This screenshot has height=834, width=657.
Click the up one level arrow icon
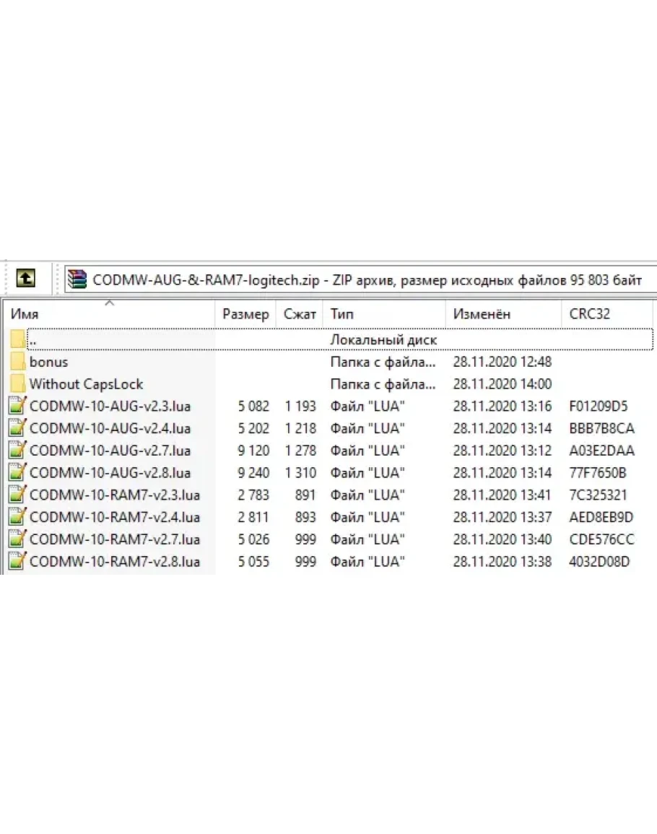[x=26, y=278]
